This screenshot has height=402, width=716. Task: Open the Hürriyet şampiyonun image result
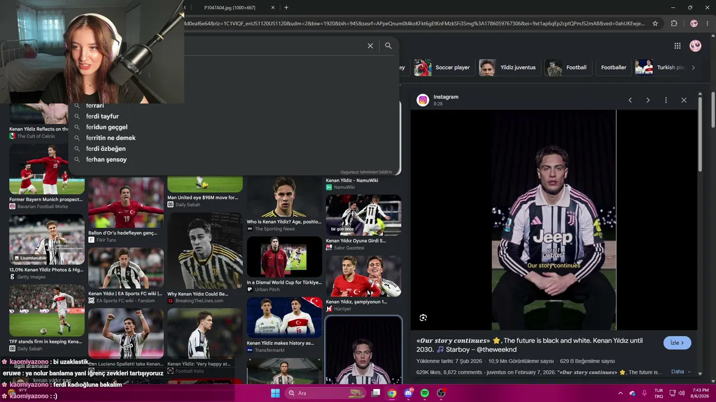364,276
